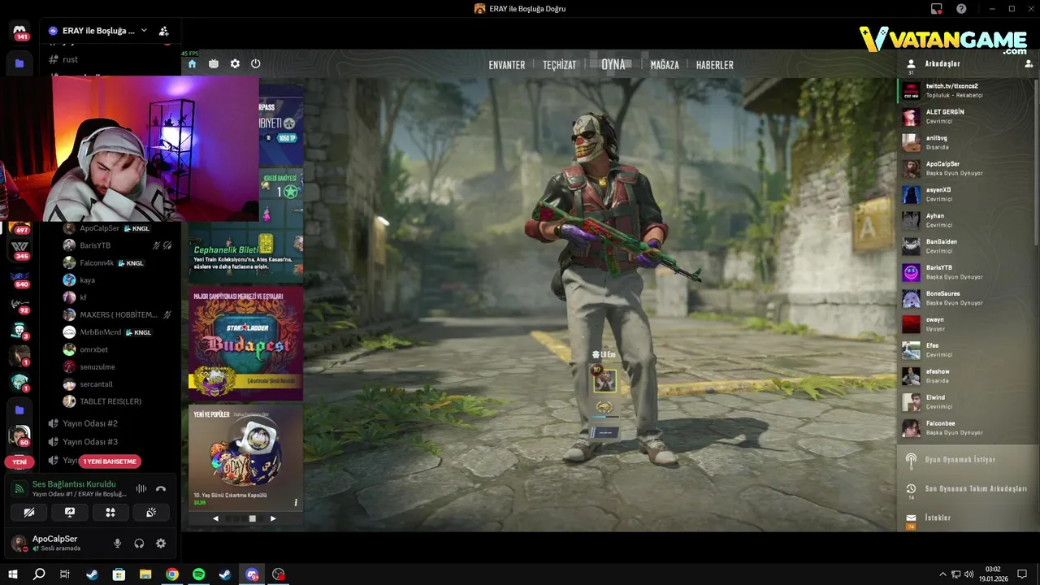Open the CS2 home screen icon
This screenshot has width=1040, height=585.
coord(192,63)
